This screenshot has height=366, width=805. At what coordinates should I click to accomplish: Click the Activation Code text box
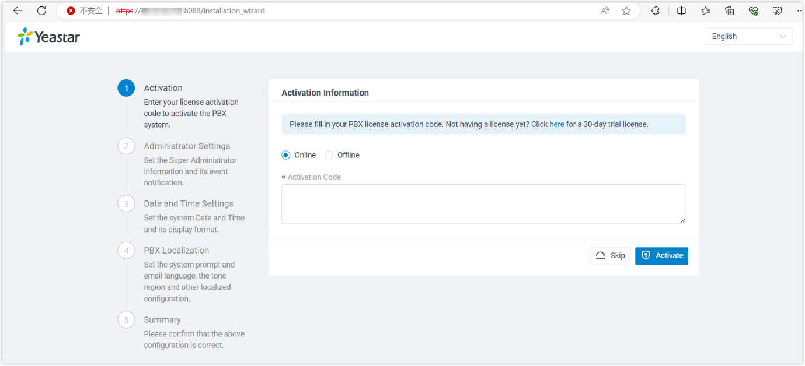483,204
